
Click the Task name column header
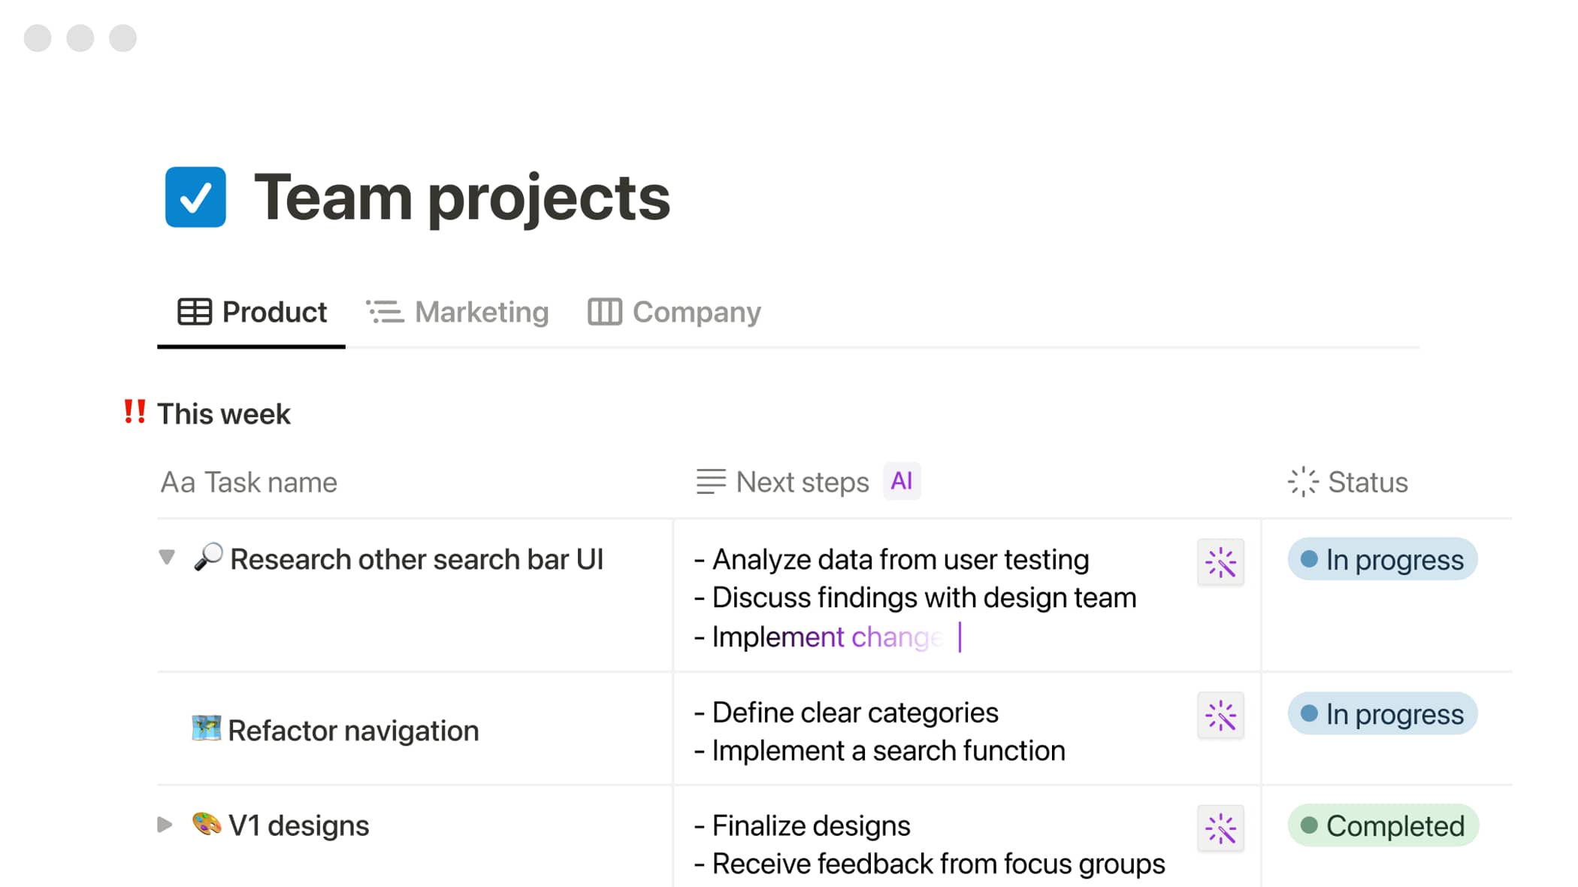pyautogui.click(x=249, y=482)
